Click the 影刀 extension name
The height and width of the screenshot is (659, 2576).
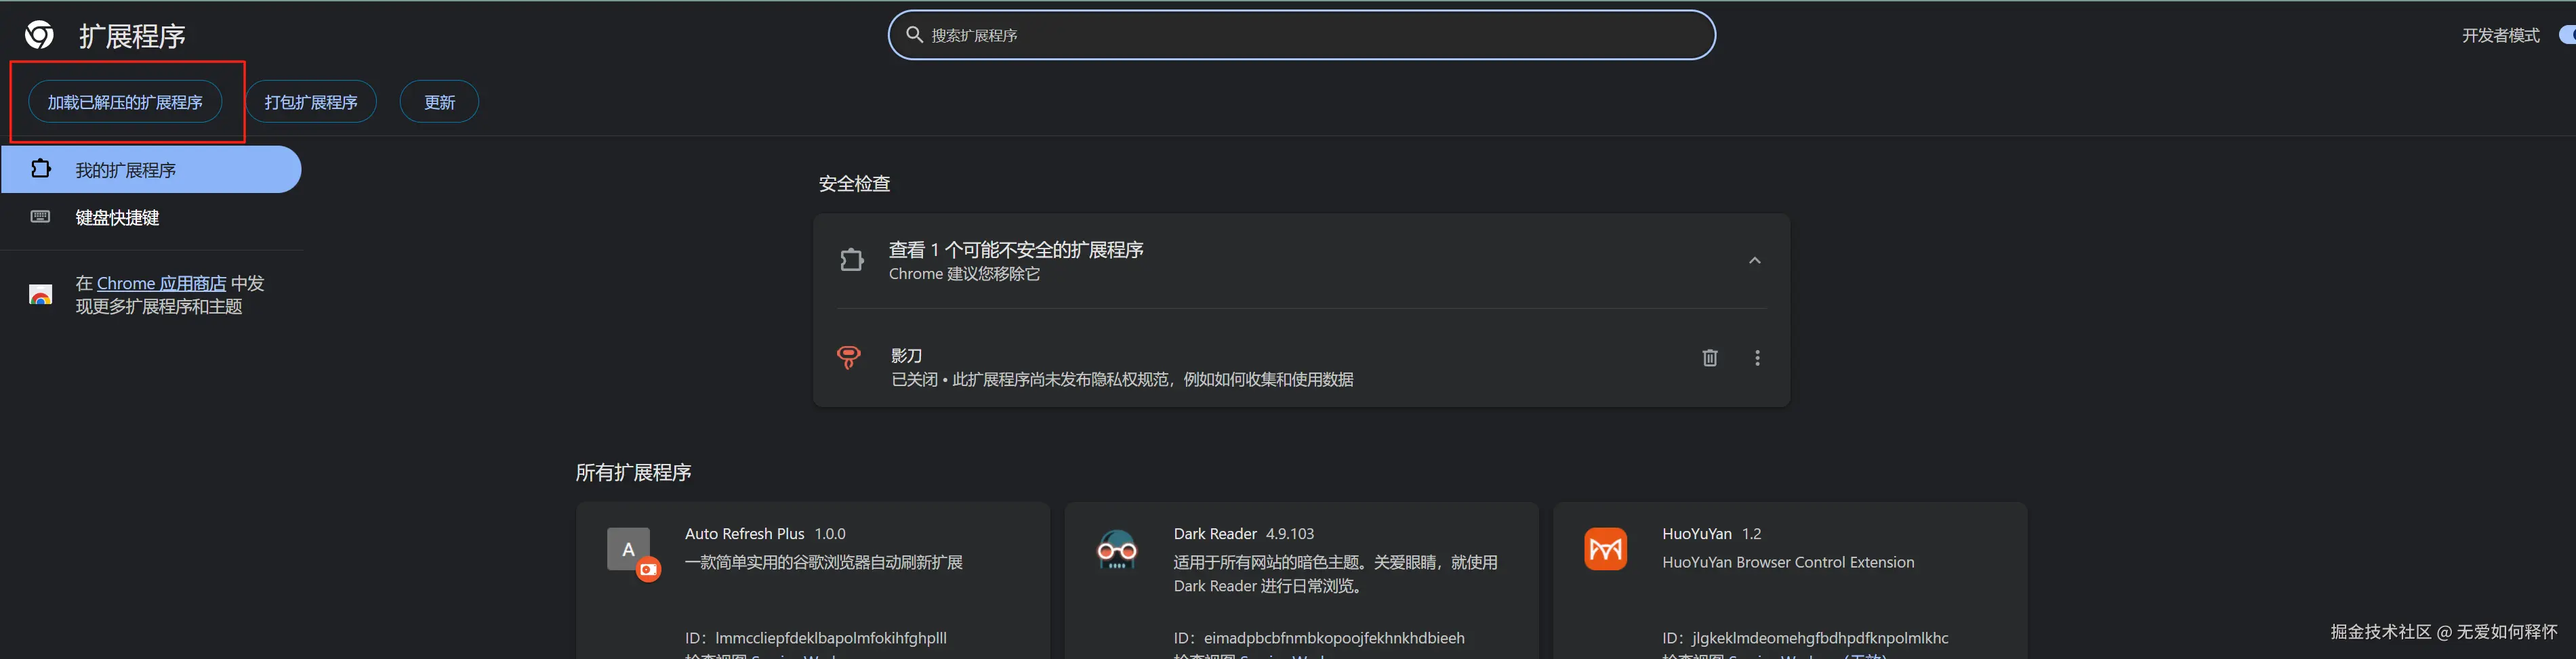click(x=906, y=355)
